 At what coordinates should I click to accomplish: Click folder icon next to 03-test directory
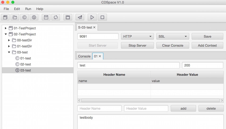tap(14, 52)
